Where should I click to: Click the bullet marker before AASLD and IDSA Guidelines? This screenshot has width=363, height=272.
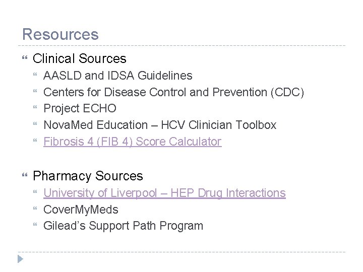(35, 75)
